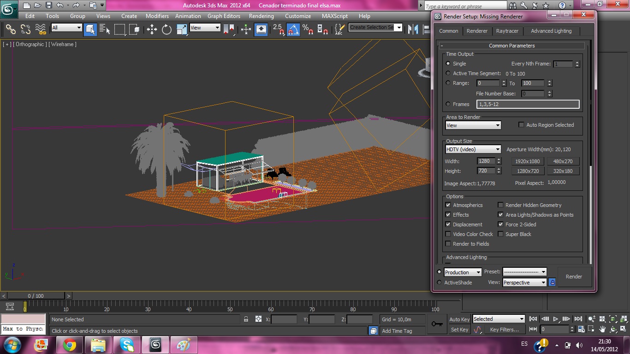The height and width of the screenshot is (354, 630).
Task: Toggle the Angle Snap tool
Action: coord(293,29)
